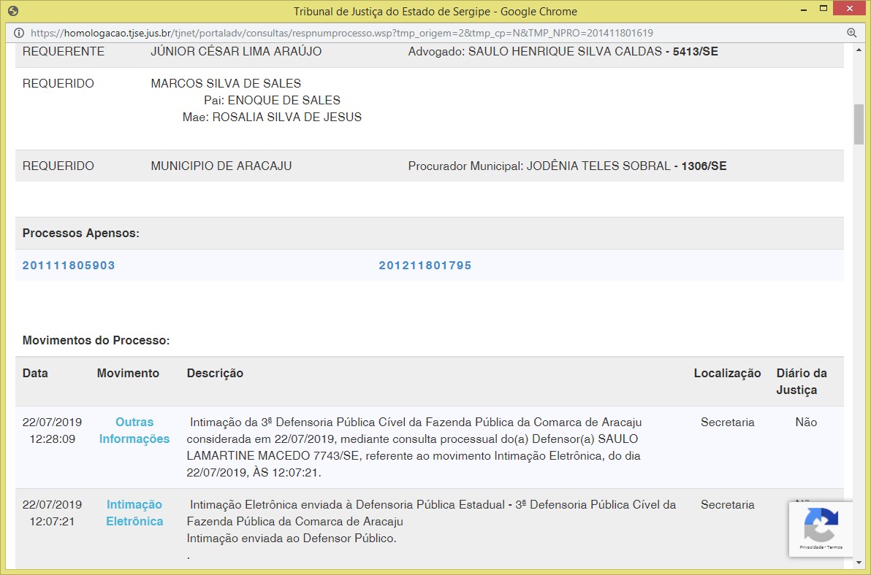This screenshot has width=871, height=575.
Task: Click the Chrome globe icon in title bar
Action: 12,11
